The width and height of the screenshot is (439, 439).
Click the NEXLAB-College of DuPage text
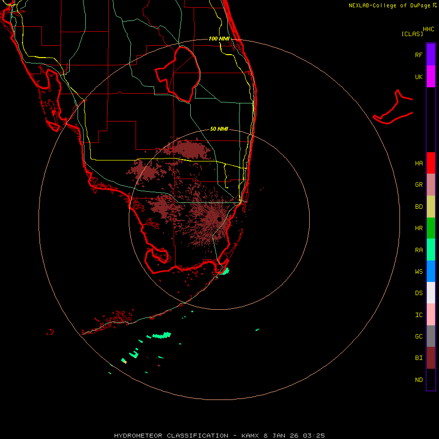click(389, 5)
